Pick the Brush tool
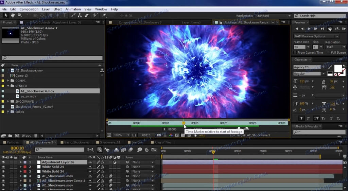 pos(73,15)
